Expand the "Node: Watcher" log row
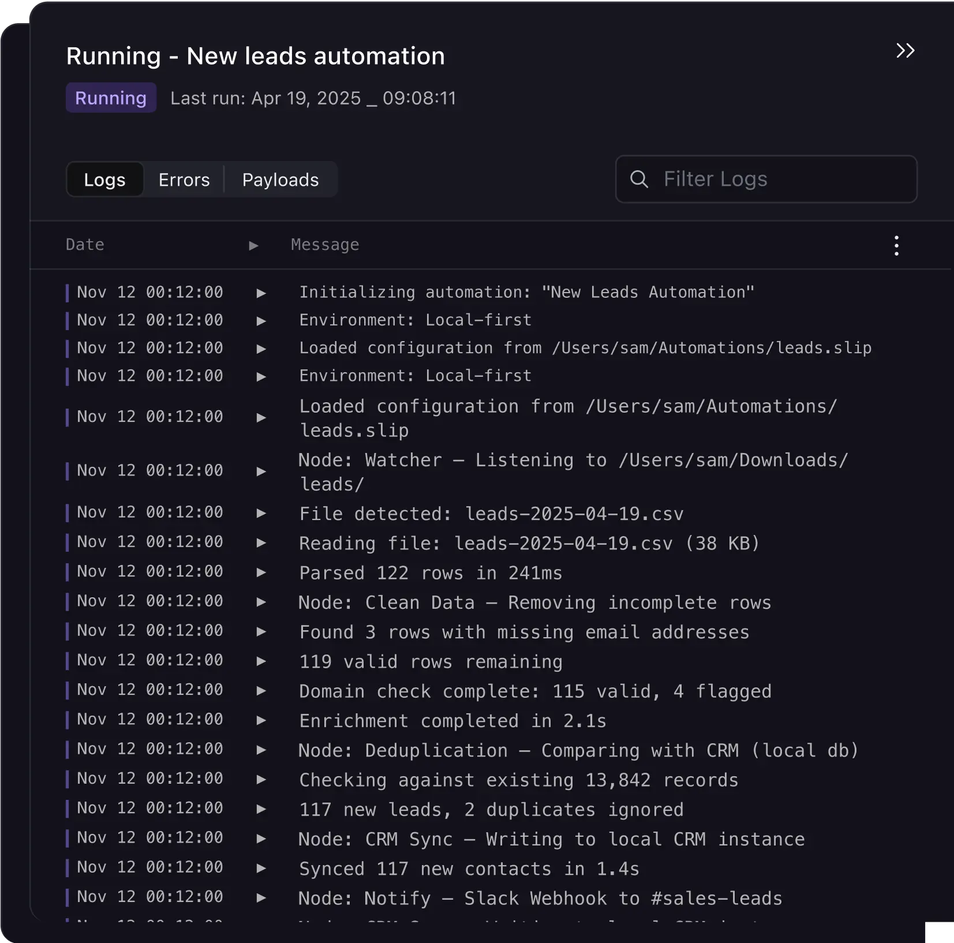 click(261, 471)
